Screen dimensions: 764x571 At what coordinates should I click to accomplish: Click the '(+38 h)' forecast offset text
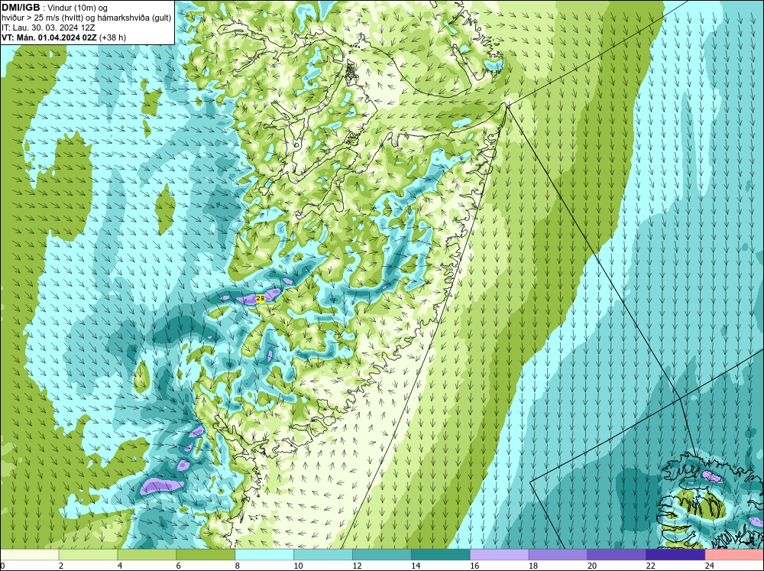[x=112, y=37]
